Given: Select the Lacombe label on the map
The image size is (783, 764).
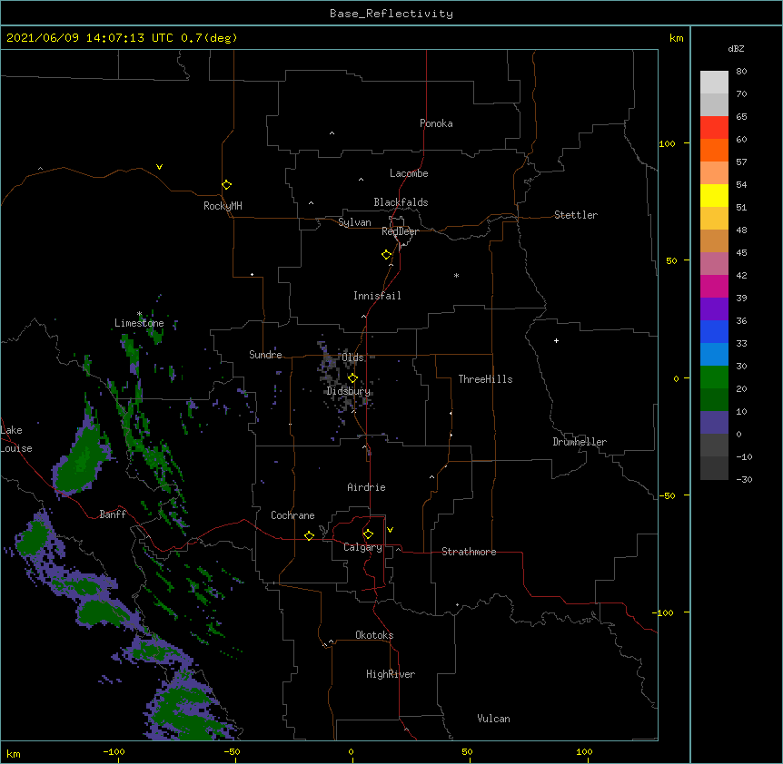Looking at the screenshot, I should tap(409, 173).
